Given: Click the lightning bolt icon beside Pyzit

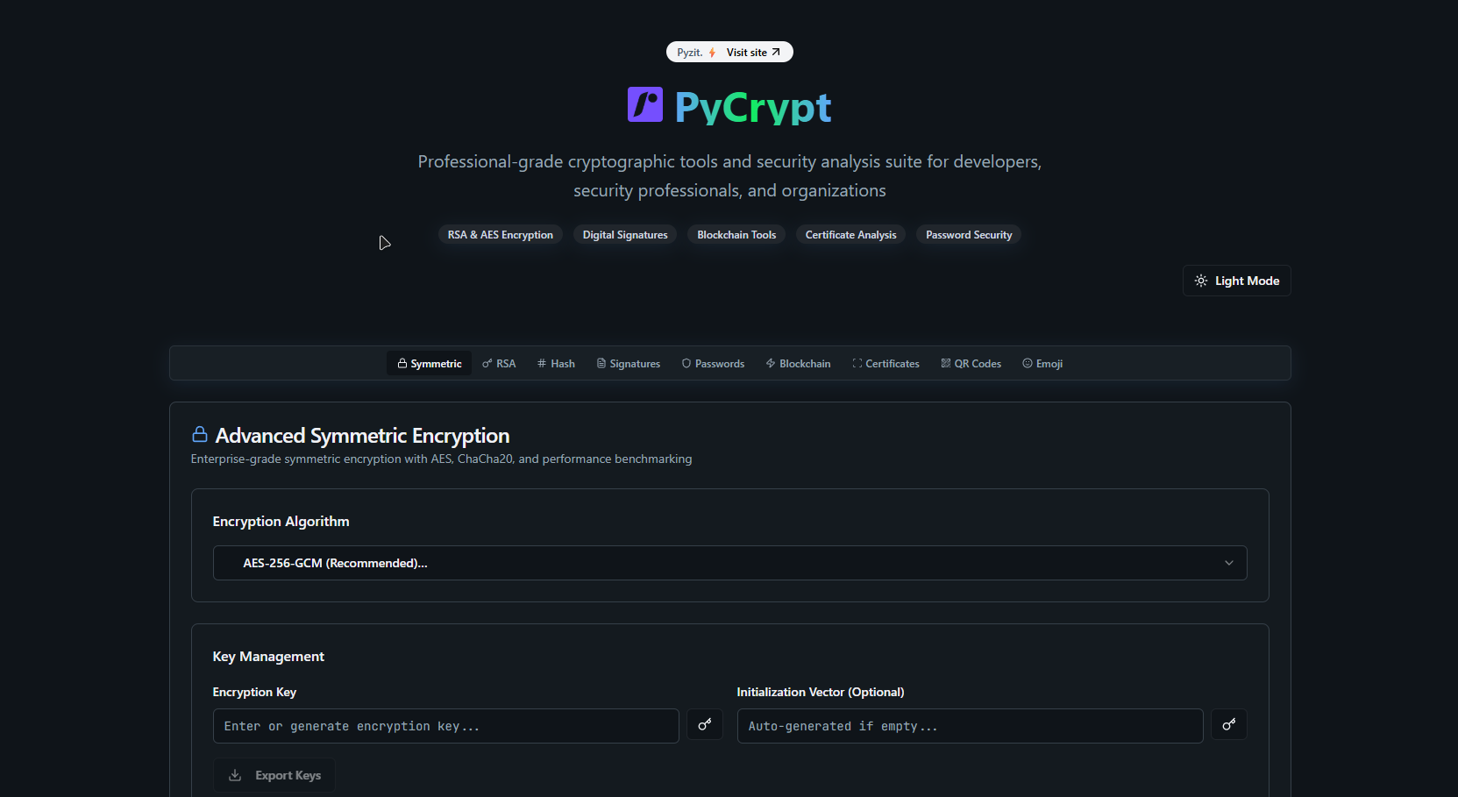Looking at the screenshot, I should click(712, 53).
